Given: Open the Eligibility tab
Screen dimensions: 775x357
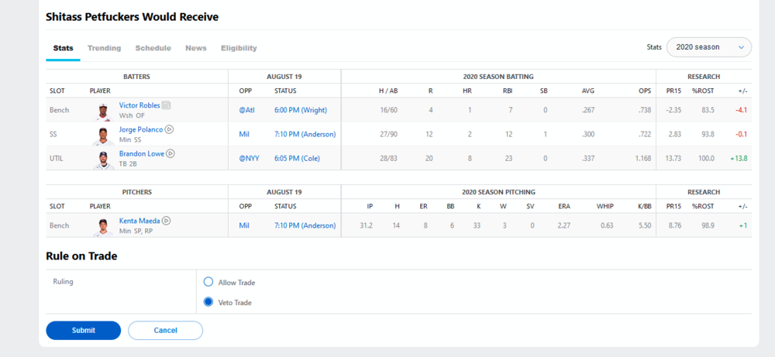Looking at the screenshot, I should (x=239, y=48).
